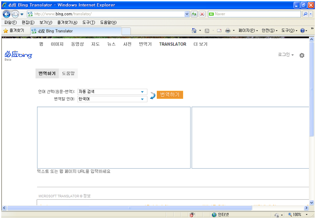Open the 도움말(H) menu
The height and width of the screenshot is (219, 316).
[108, 23]
